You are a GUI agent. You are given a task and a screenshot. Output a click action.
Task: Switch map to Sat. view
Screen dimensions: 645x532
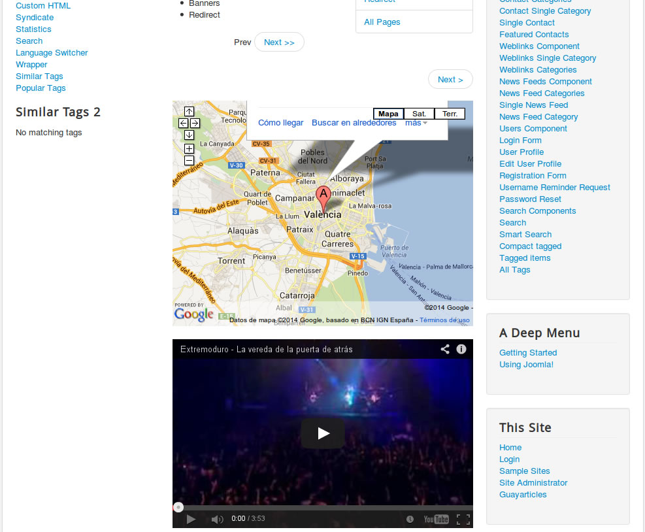tap(419, 114)
